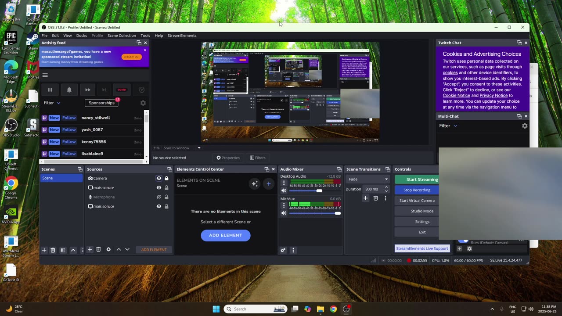This screenshot has width=562, height=316.
Task: Remove scene transition with trash icon
Action: (x=375, y=198)
